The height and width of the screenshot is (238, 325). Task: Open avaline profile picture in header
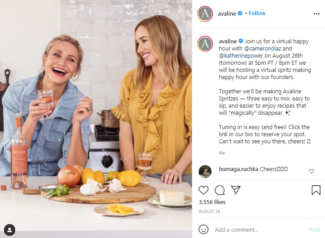point(205,14)
